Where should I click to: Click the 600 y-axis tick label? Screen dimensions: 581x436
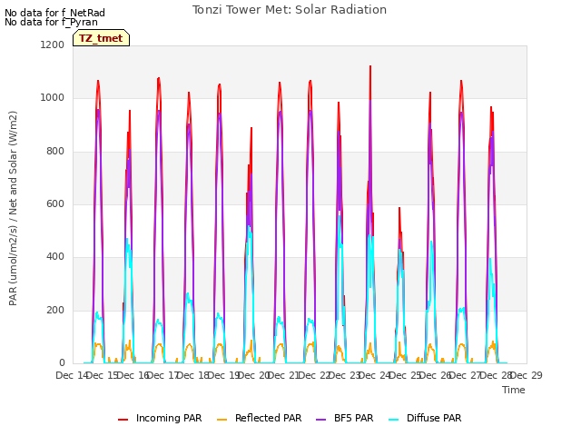click(55, 203)
